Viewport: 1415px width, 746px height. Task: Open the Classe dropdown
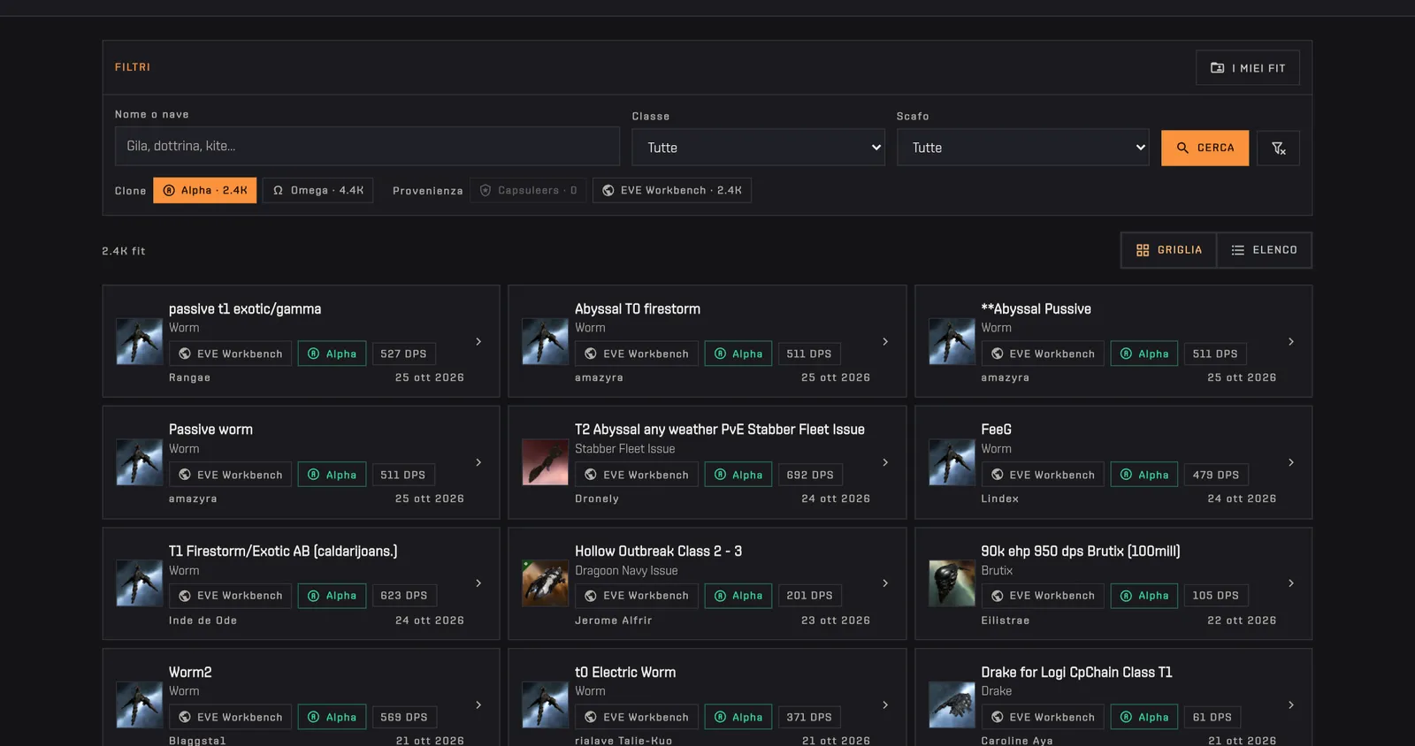click(x=758, y=148)
